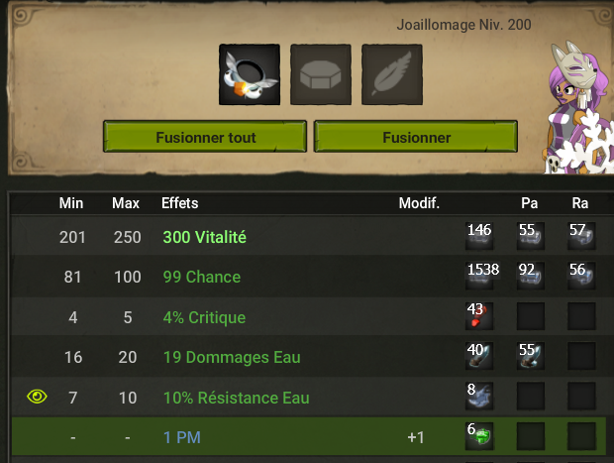Screen dimensions: 614x463
Task: Click the Fusionner tout button
Action: tap(205, 137)
